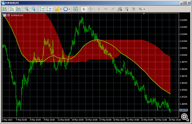Click the 1.51360 price axis label
The width and height of the screenshot is (192, 124).
click(184, 41)
